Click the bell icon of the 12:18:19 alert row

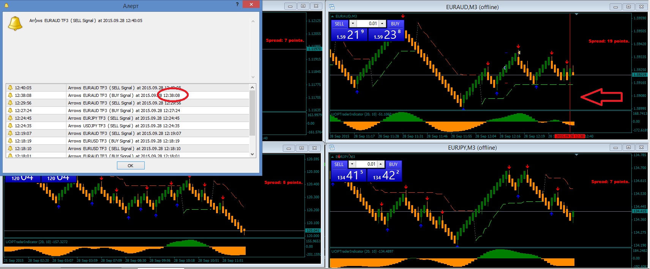pyautogui.click(x=10, y=141)
